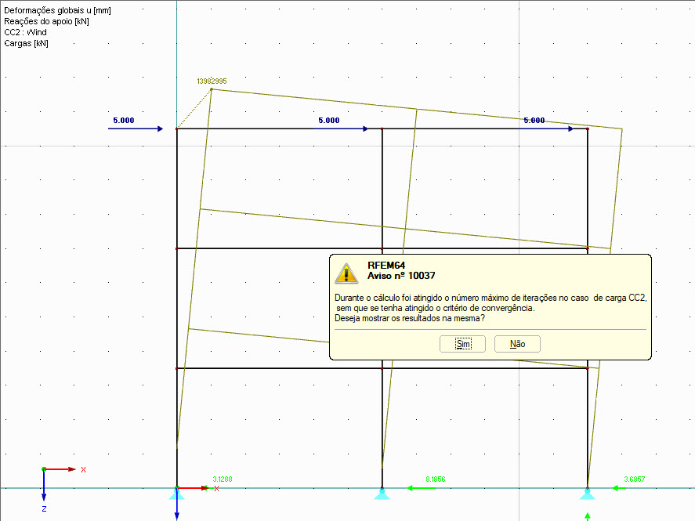Screen dimensions: 695x521
Task: Click 'Deseja mostrar os resultados na mesma?' question
Action: pos(410,318)
